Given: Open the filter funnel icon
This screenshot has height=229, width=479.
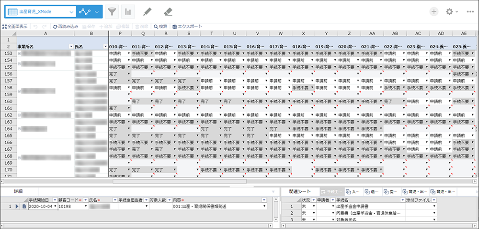Looking at the screenshot, I should [x=112, y=12].
